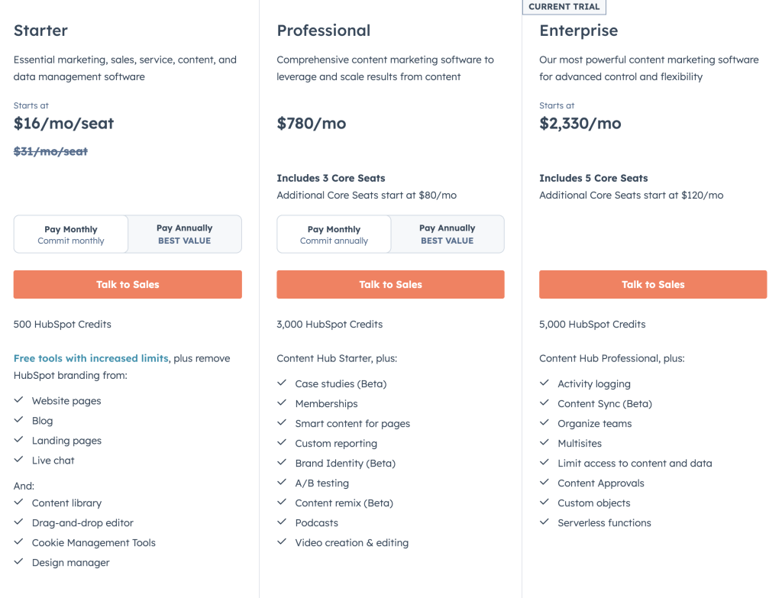Click the struck-through $31/mo/seat price
Screen dimensions: 782x598
pos(50,151)
